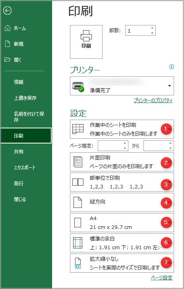
Task: Click the ページ設定 link
Action: 162,278
